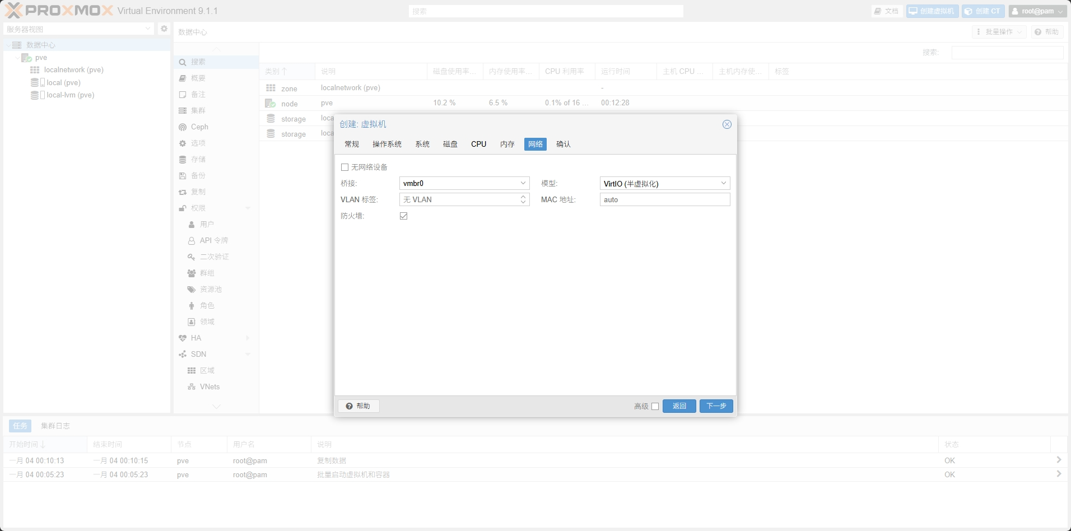1071x531 pixels.
Task: Select the pve node icon in tree
Action: (x=26, y=58)
